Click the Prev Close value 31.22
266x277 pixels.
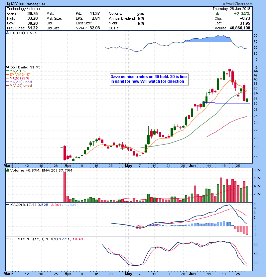click(x=33, y=28)
